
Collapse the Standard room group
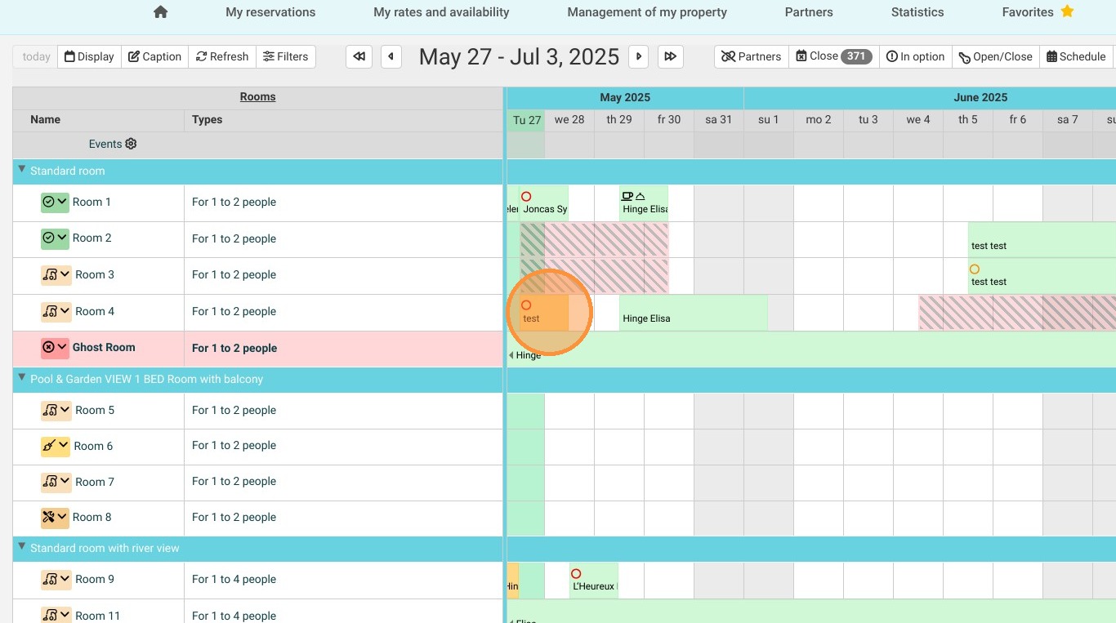(22, 170)
